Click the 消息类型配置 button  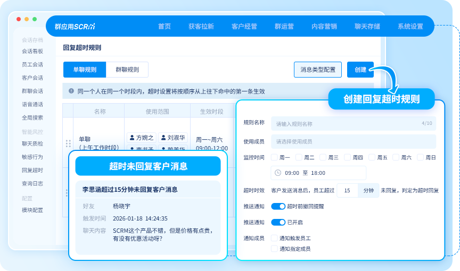[x=318, y=70]
